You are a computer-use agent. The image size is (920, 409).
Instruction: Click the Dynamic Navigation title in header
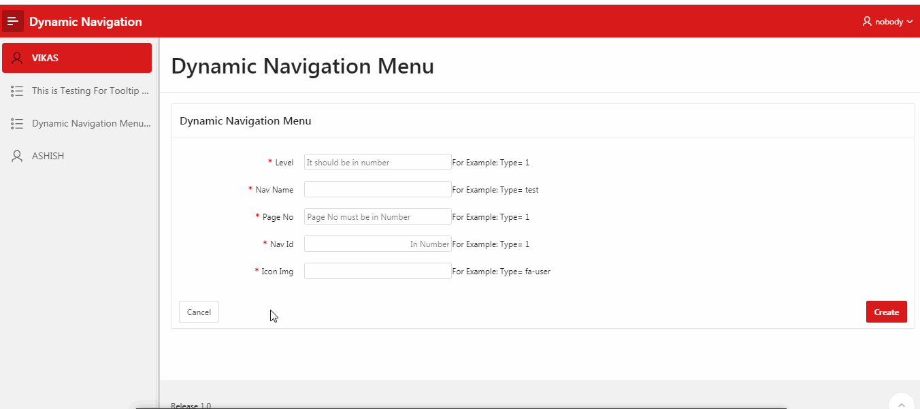tap(84, 21)
